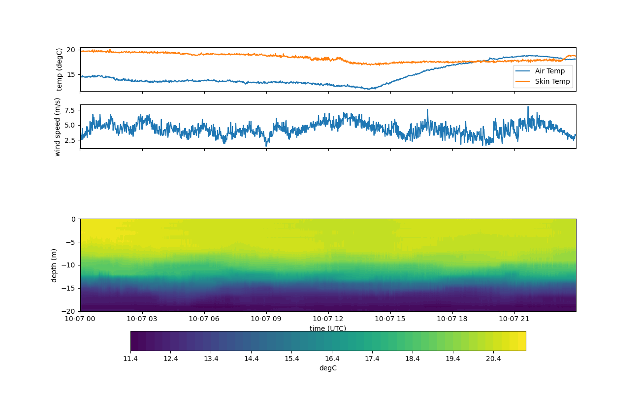The image size is (640, 394).
Task: Select the '10-07 06' time tick label
Action: pos(204,319)
